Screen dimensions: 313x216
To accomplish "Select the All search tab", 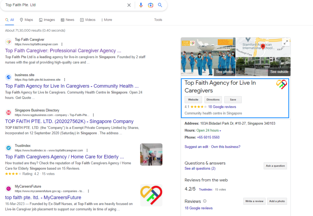I will (9, 20).
